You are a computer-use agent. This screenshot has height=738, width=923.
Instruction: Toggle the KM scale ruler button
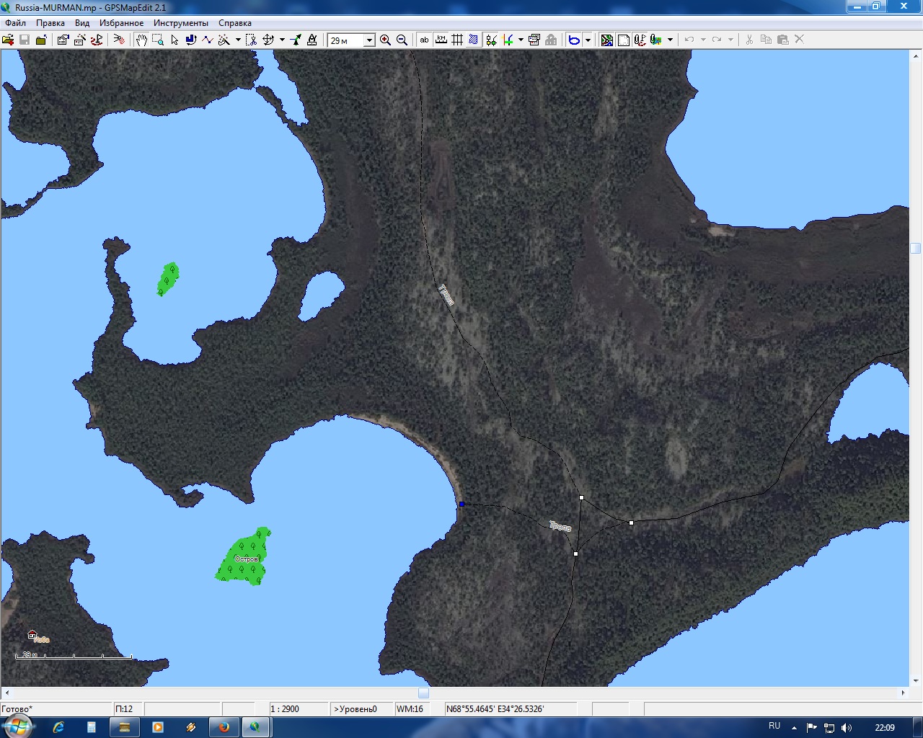[441, 40]
